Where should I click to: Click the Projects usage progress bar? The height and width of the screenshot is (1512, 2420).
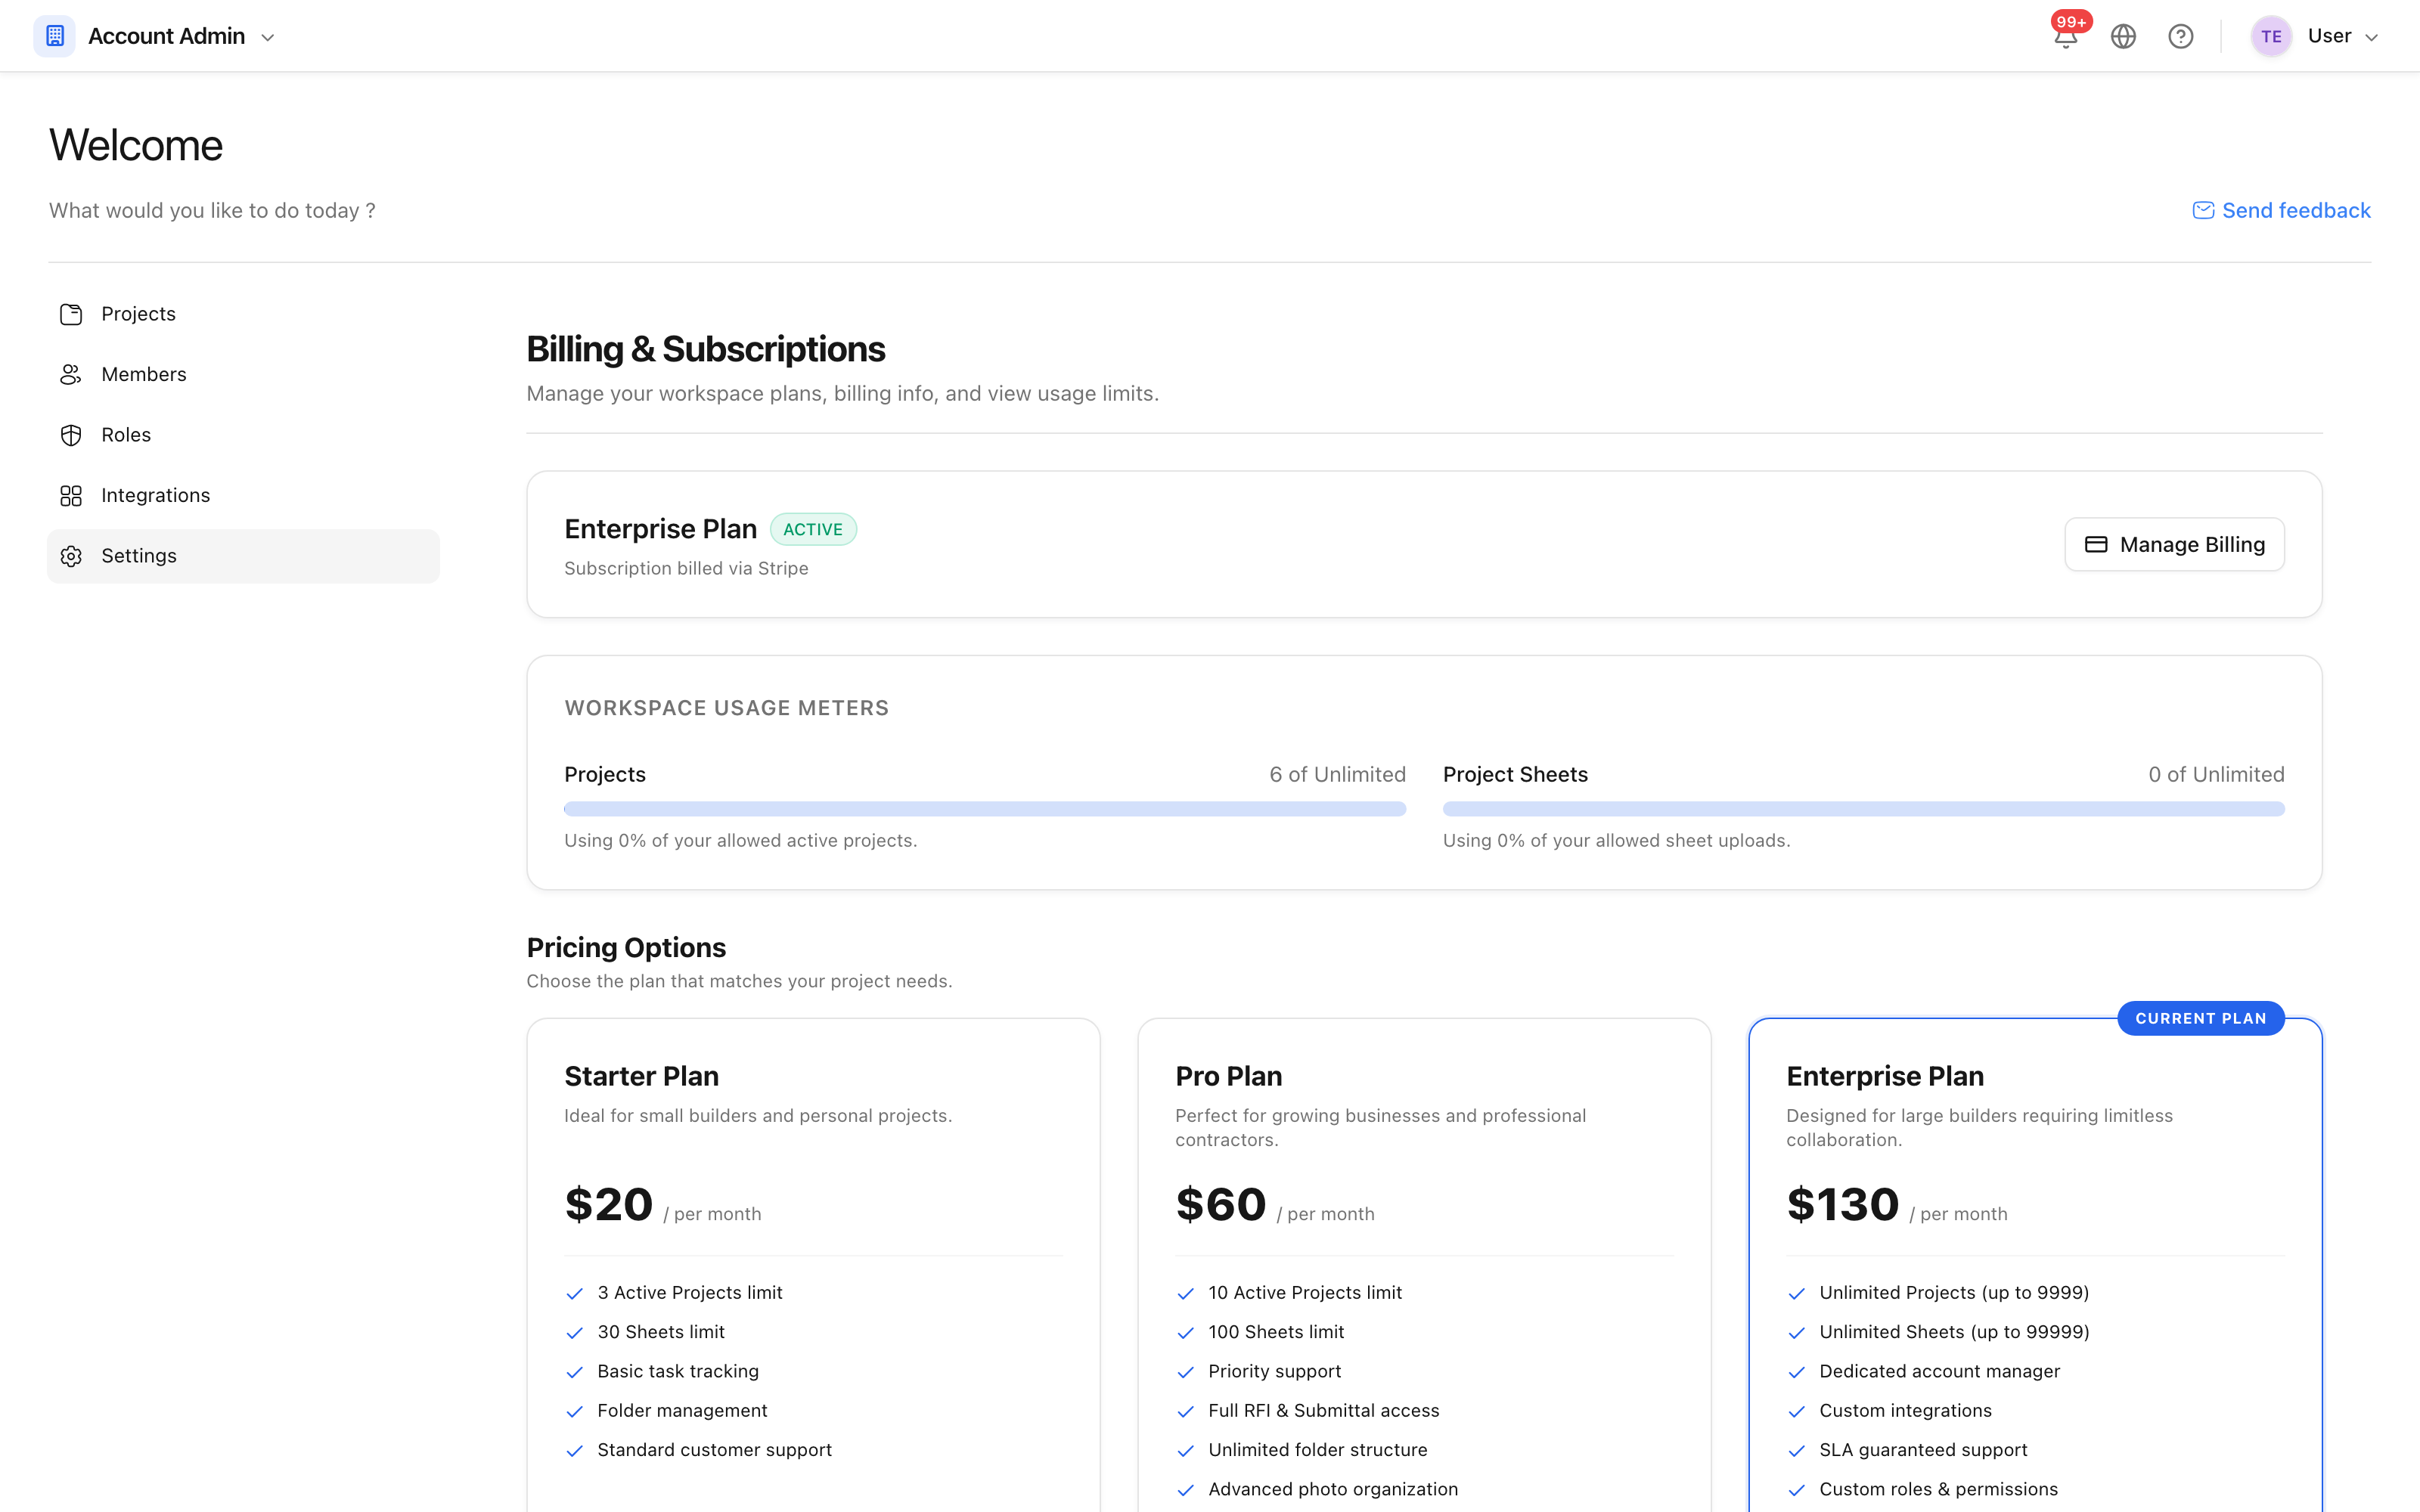tap(985, 808)
